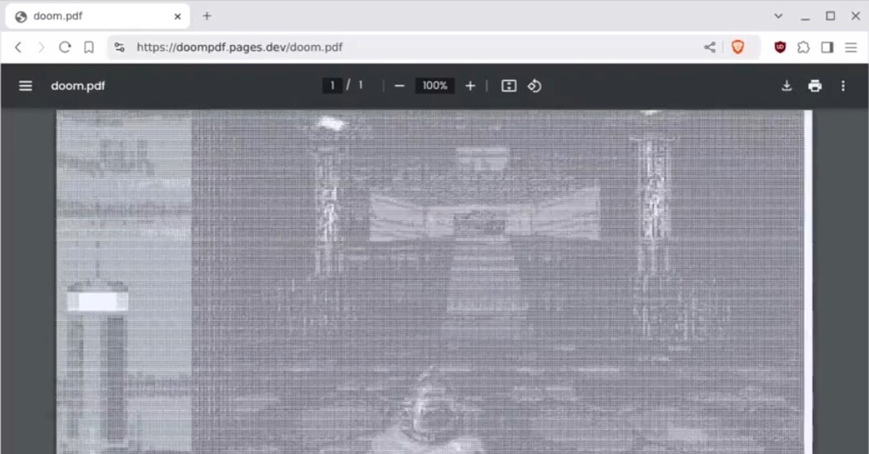Open the Brave main menu
The width and height of the screenshot is (869, 454).
click(x=851, y=47)
